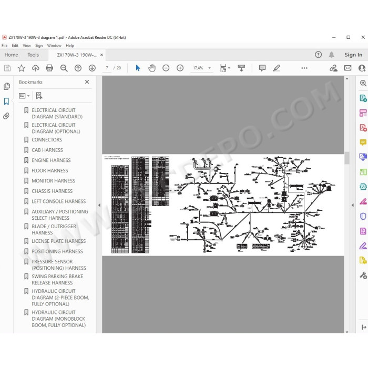Zoom out with minus icon
The width and height of the screenshot is (368, 368).
pyautogui.click(x=166, y=68)
